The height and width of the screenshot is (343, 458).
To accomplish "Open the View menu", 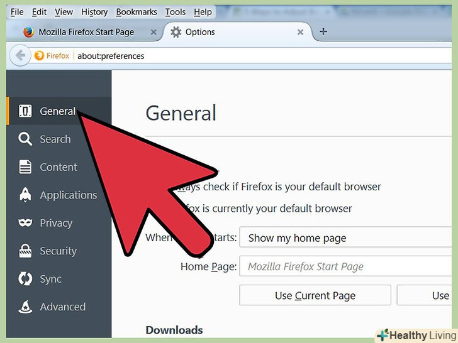I will click(x=64, y=12).
